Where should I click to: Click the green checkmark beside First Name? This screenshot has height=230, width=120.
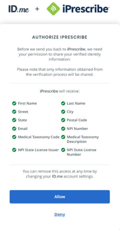[14, 103]
